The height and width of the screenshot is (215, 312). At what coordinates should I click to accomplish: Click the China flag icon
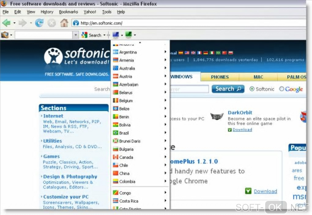coord(116,173)
